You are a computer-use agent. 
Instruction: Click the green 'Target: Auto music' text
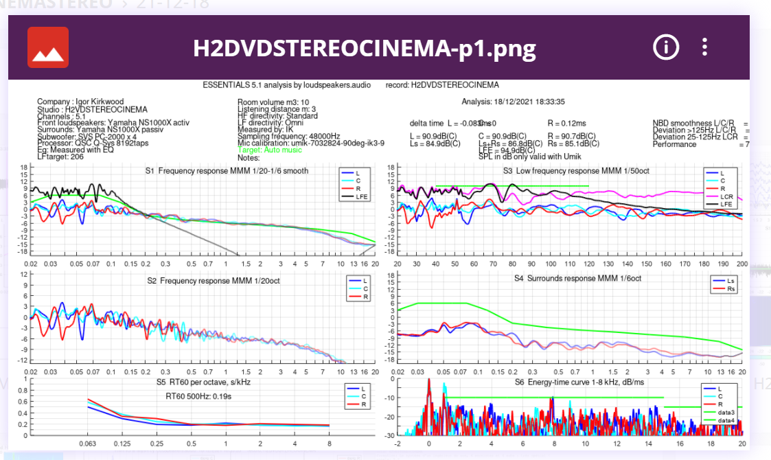click(269, 150)
